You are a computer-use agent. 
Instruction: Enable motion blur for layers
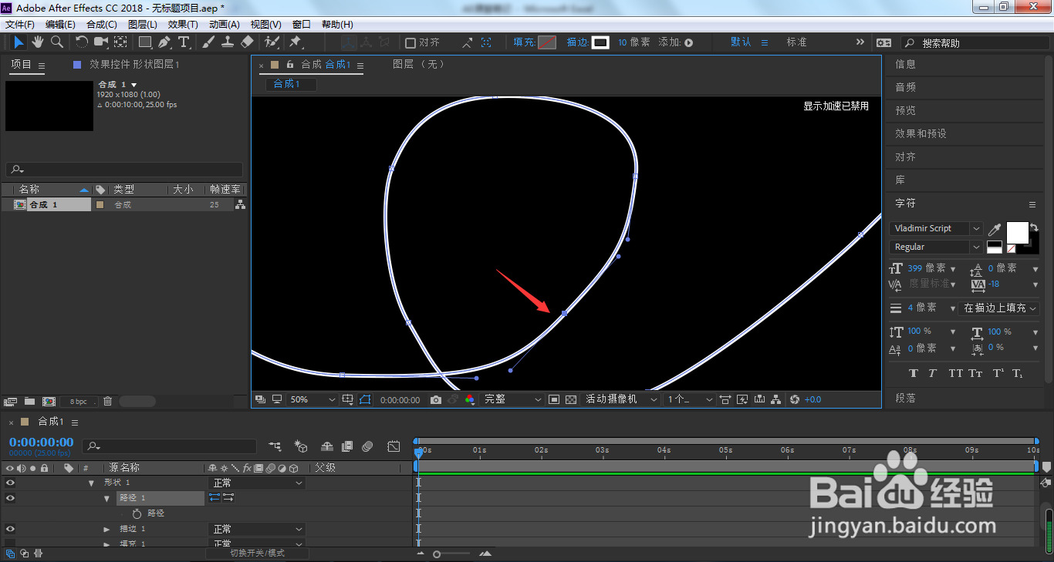click(x=368, y=446)
